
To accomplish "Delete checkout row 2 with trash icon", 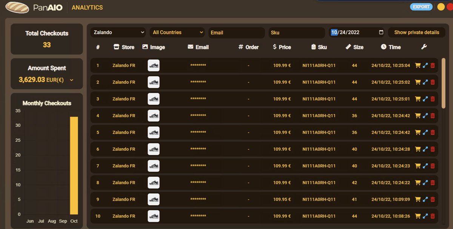I will (x=433, y=82).
